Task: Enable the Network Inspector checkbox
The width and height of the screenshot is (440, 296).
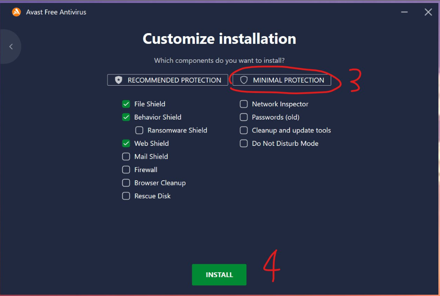Action: 243,104
